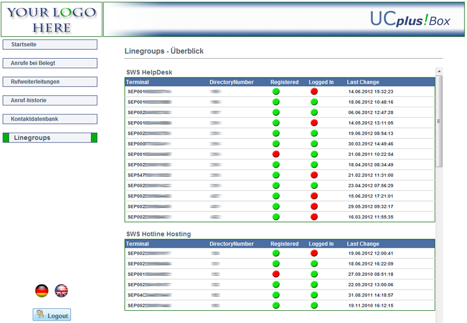Click timestamp 31.08.2011 10:22:54

tap(371, 154)
